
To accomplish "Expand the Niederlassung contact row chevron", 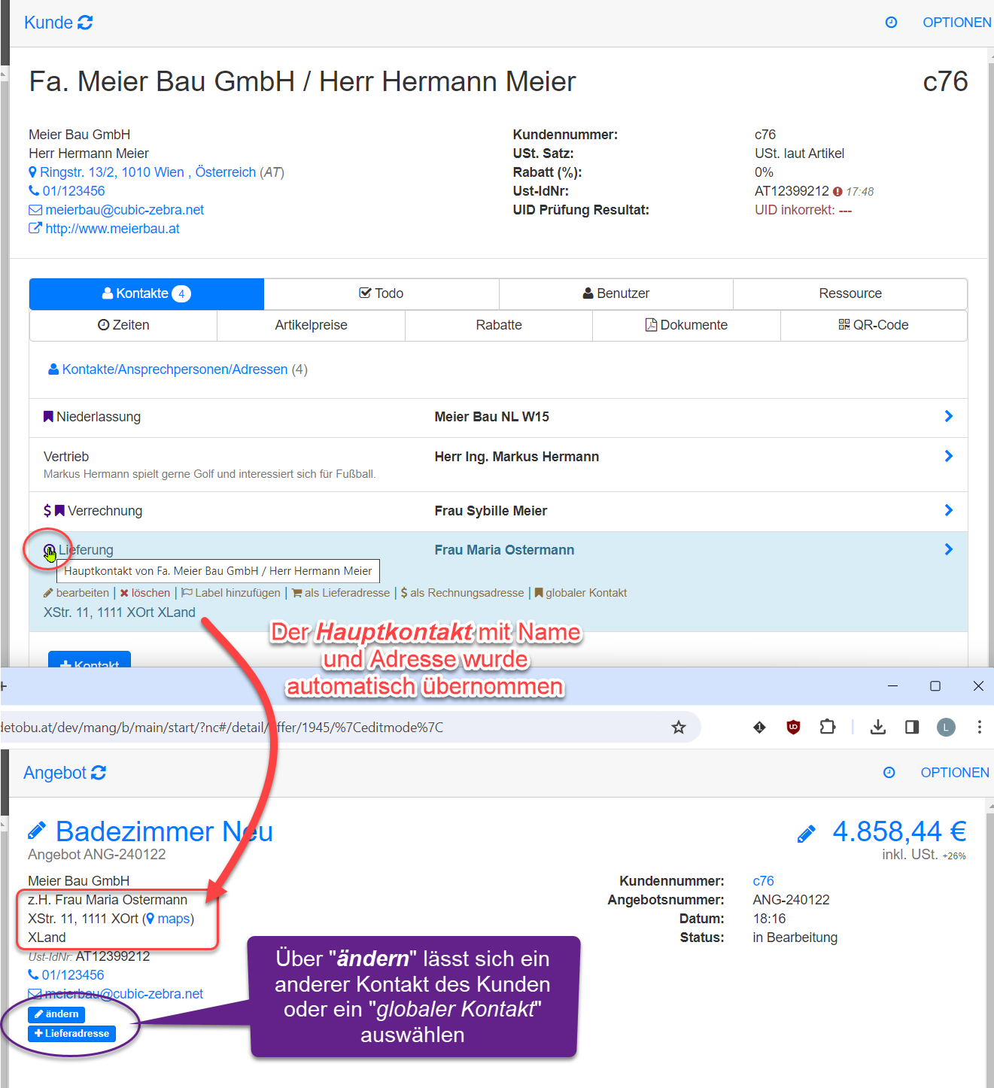I will click(x=948, y=416).
